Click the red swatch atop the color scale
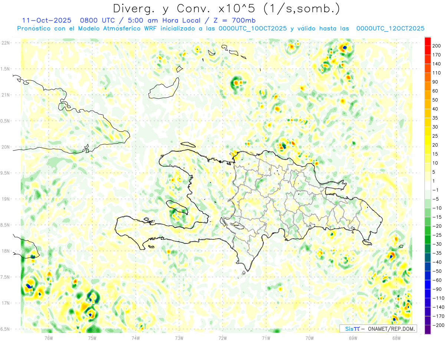 click(x=428, y=41)
